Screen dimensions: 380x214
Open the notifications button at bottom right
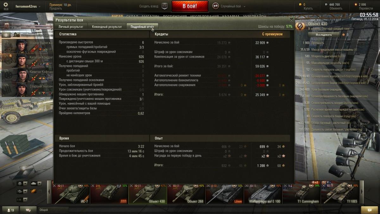click(x=369, y=210)
